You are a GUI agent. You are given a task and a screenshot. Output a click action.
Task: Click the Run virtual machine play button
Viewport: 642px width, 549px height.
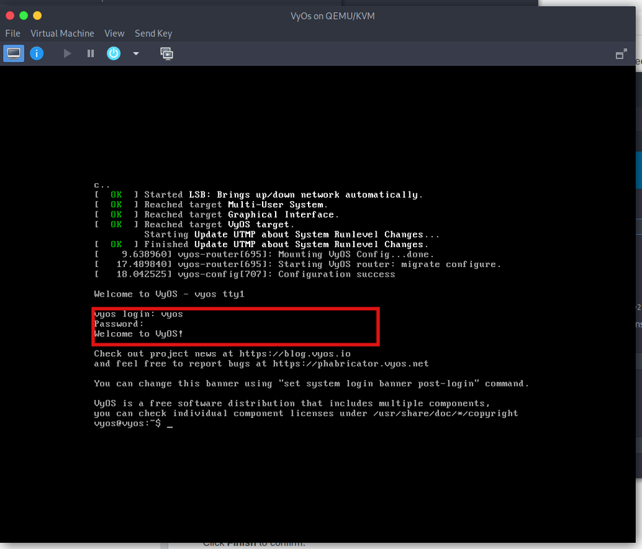coord(67,54)
